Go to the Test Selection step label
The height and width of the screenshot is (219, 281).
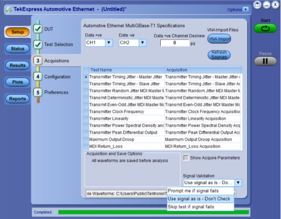point(59,44)
